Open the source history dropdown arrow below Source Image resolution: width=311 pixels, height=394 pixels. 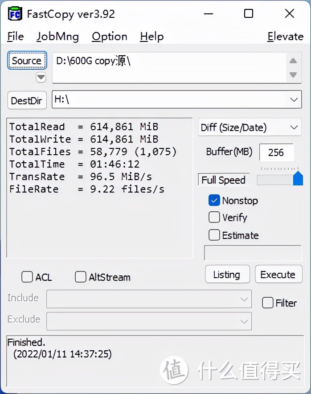pyautogui.click(x=41, y=77)
